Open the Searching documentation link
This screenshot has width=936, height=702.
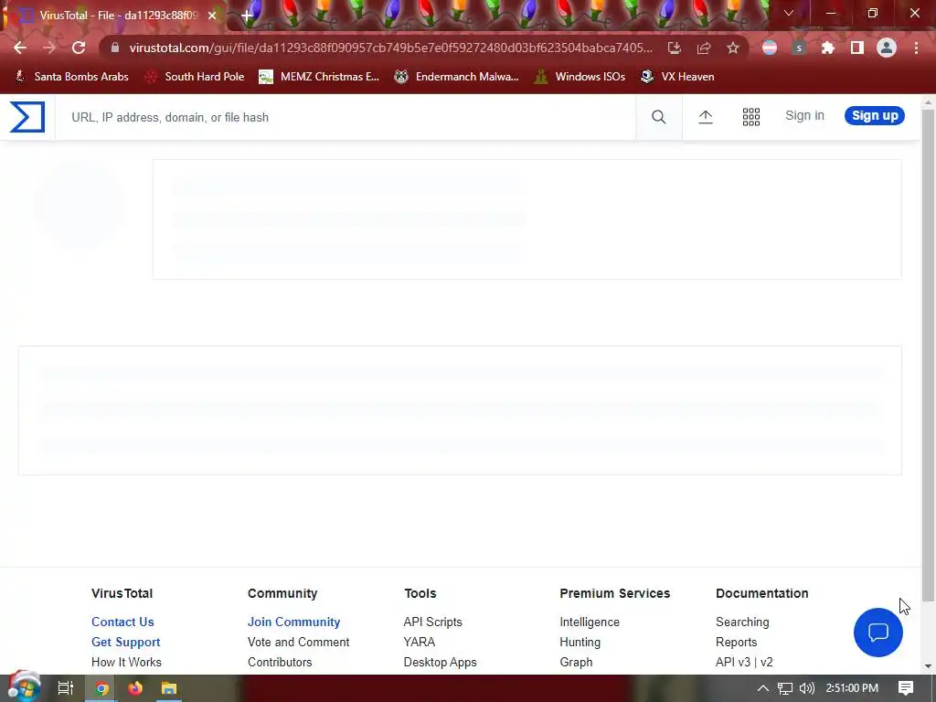(742, 622)
